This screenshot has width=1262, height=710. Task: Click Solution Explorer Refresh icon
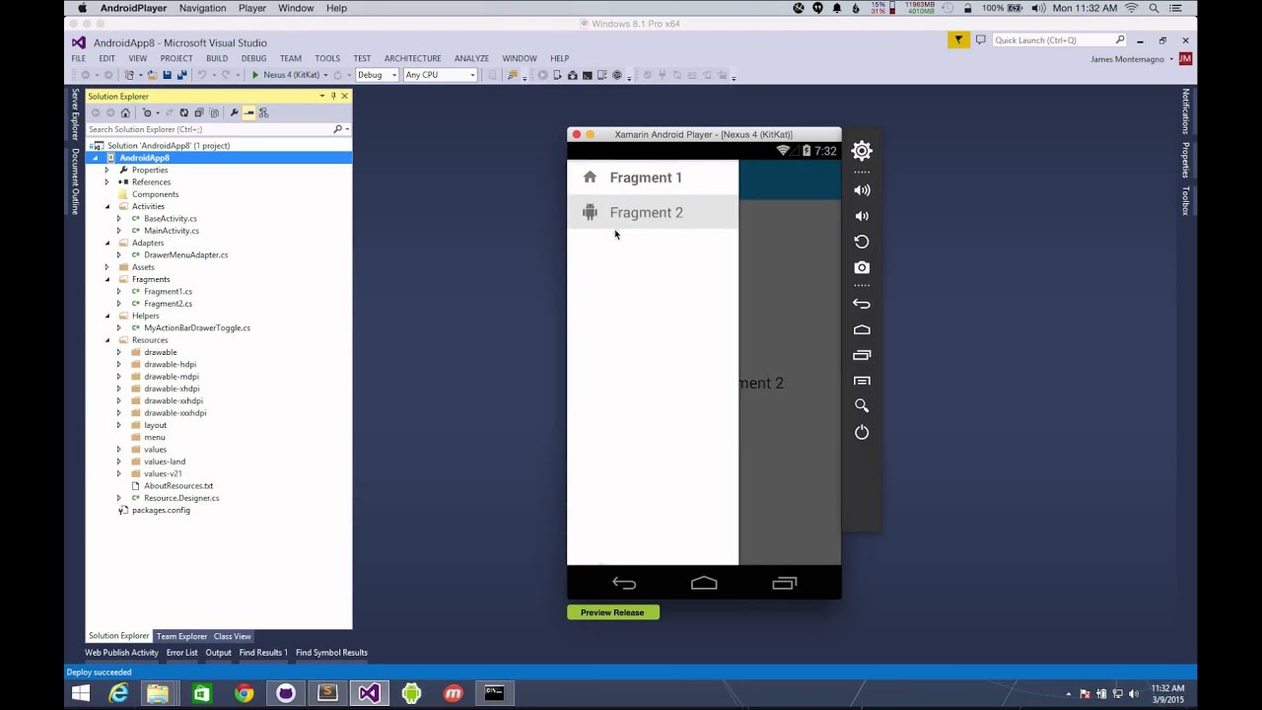(184, 112)
